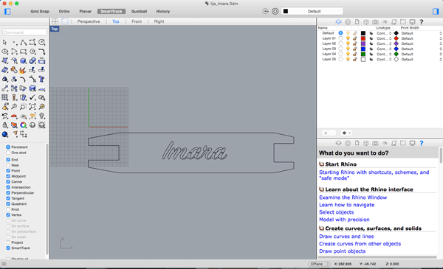Click the Zoom Extents icon

[x=32, y=107]
